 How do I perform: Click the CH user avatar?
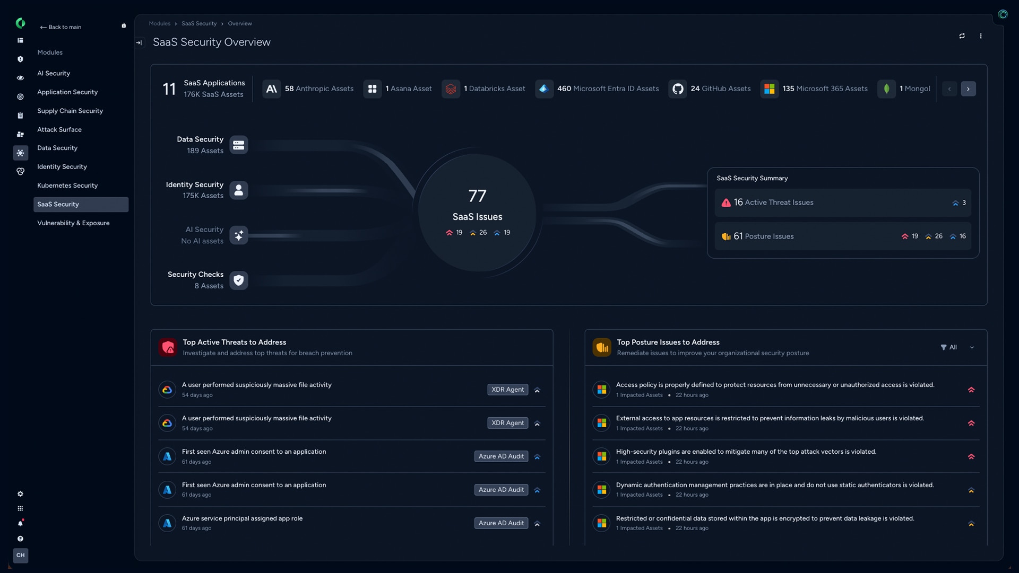click(x=20, y=556)
